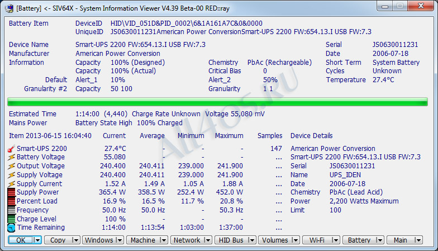The width and height of the screenshot is (438, 251).
Task: Click the Maximum column header
Action: pos(229,136)
